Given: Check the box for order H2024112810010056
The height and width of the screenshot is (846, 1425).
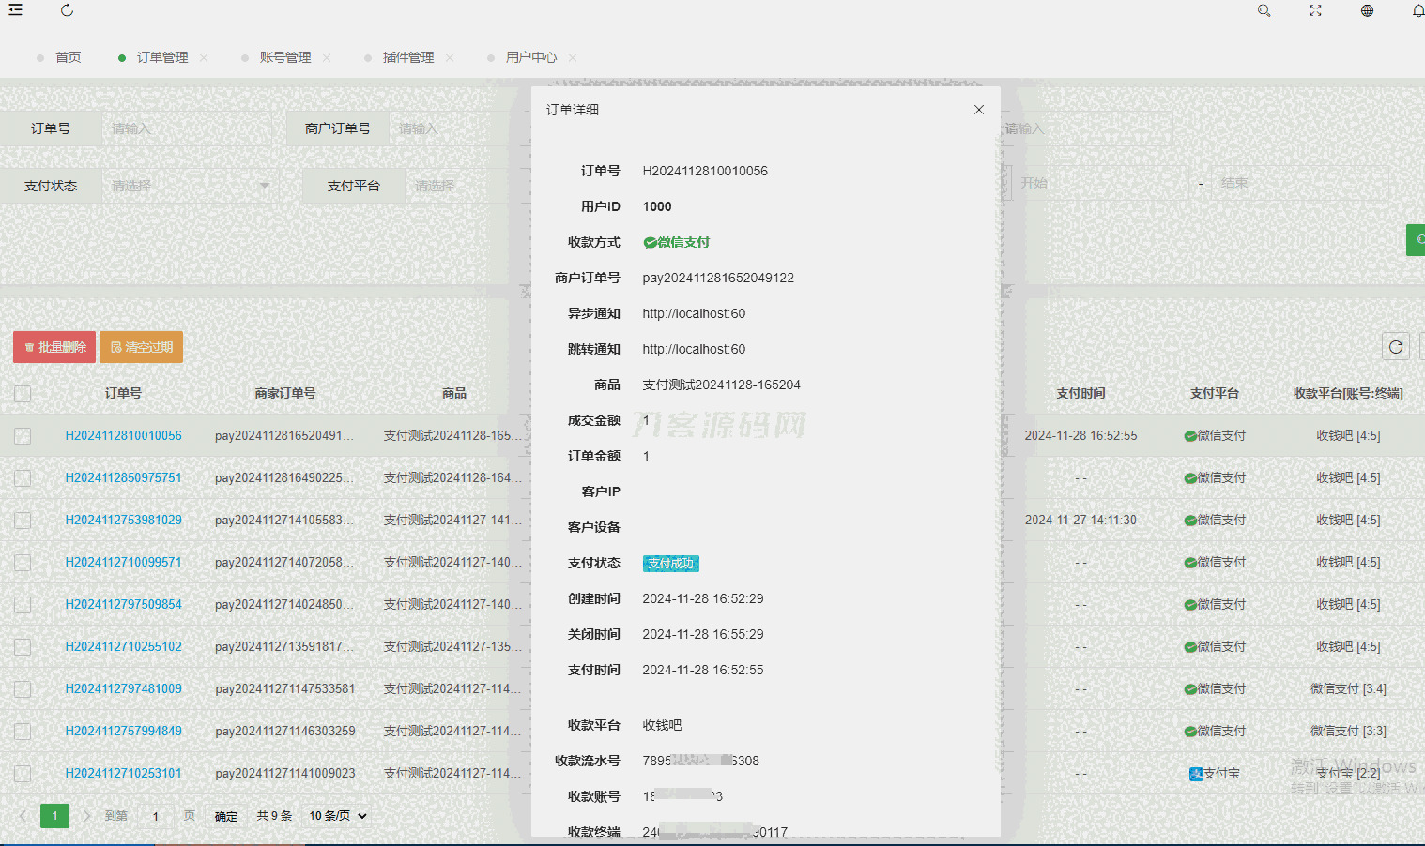Looking at the screenshot, I should 23,436.
